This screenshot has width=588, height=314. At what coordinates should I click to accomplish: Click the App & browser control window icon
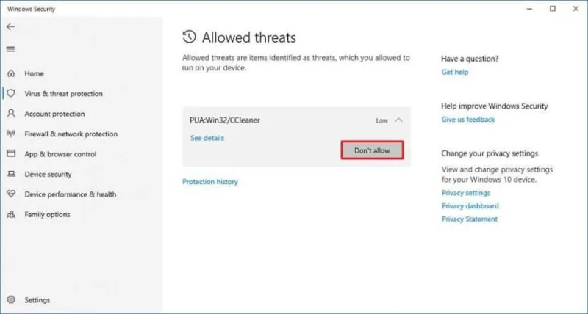click(11, 153)
